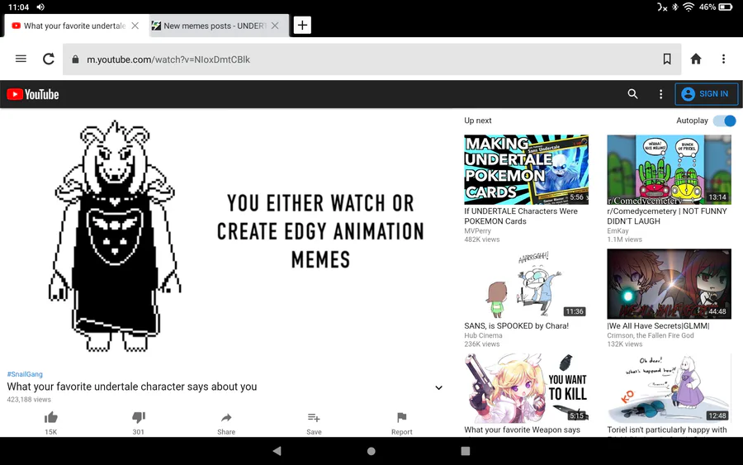
Task: Open the 44:48 We All Have Secrets thumbnail
Action: point(669,284)
